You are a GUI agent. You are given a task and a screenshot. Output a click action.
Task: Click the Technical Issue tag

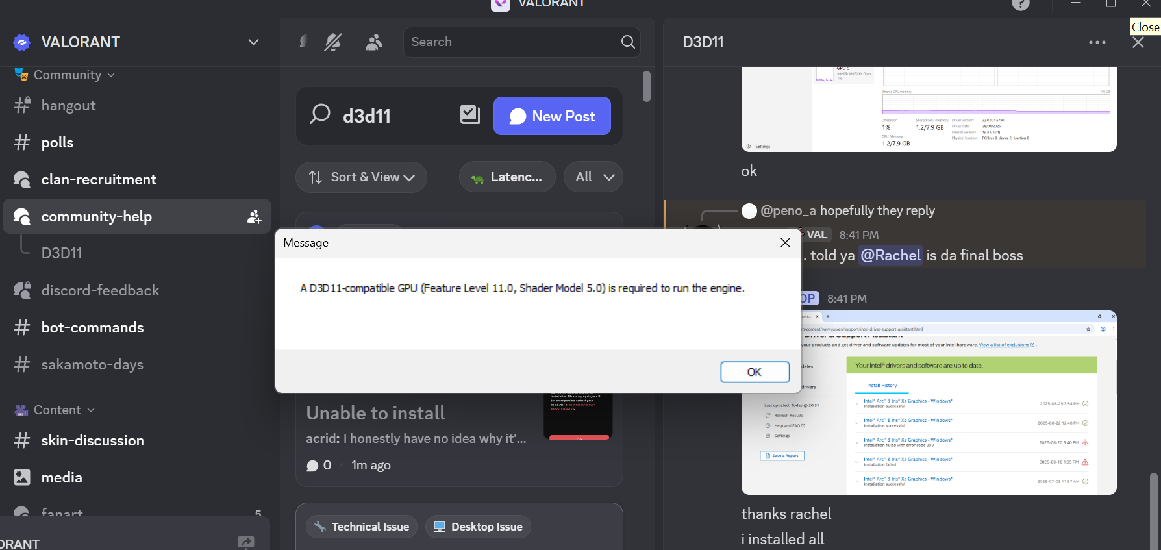362,527
